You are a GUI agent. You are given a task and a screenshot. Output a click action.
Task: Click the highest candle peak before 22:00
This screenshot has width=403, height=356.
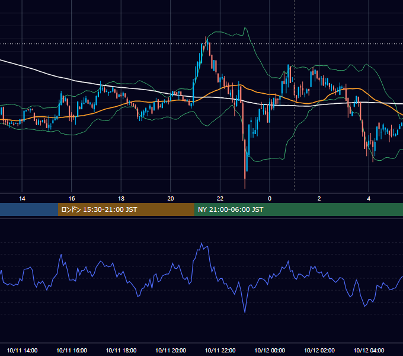[206, 39]
